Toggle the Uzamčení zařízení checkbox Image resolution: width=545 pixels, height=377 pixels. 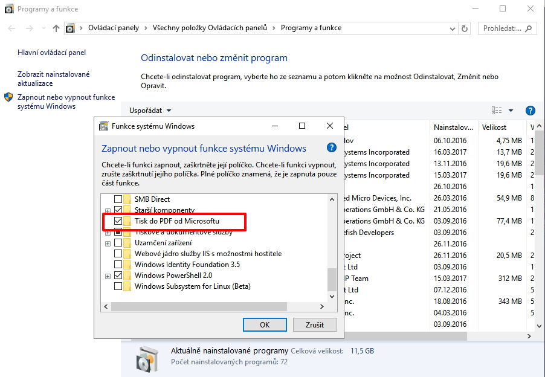tap(118, 242)
